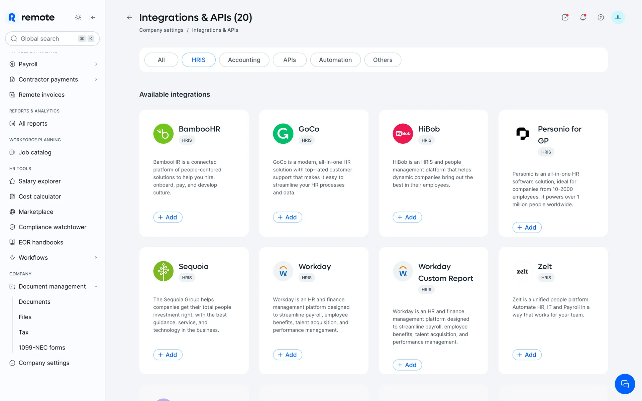Click the Remote logo in the sidebar
The width and height of the screenshot is (642, 401).
pos(31,17)
